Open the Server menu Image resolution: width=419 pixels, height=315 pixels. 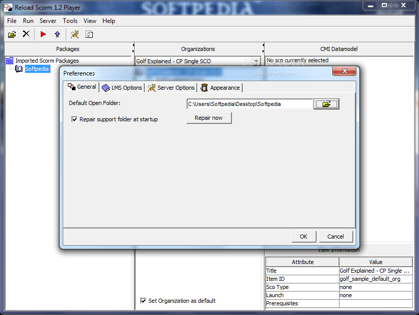tap(48, 21)
